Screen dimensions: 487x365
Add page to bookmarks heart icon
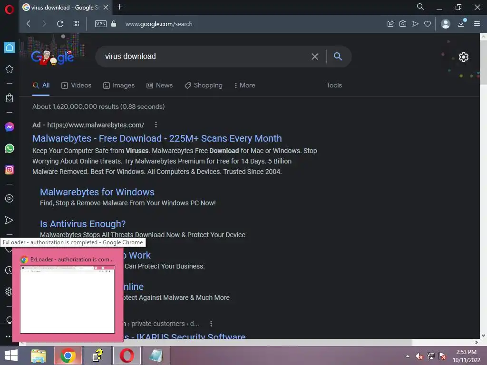click(428, 24)
